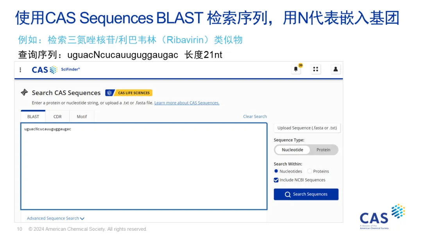Choose Proteins under Search Within
The width and height of the screenshot is (422, 237).
point(310,171)
